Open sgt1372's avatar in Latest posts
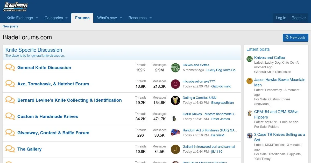 coord(250,113)
